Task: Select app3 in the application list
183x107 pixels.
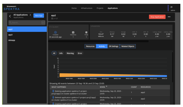Action: point(27,35)
